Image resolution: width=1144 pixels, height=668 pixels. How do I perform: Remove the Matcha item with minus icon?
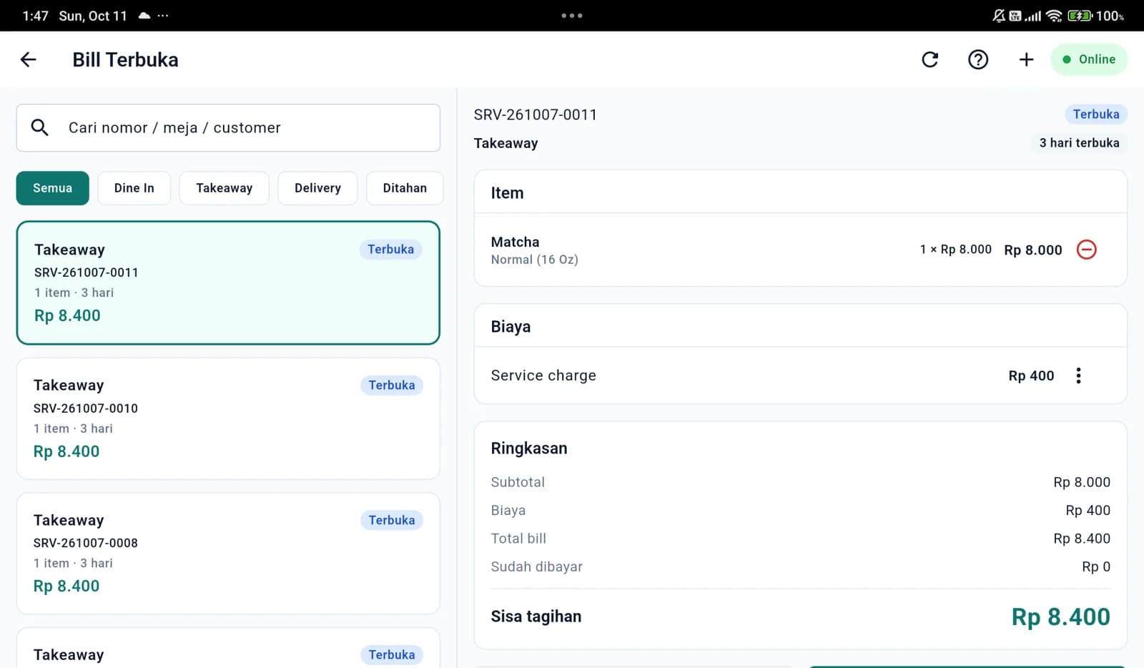[x=1086, y=250]
